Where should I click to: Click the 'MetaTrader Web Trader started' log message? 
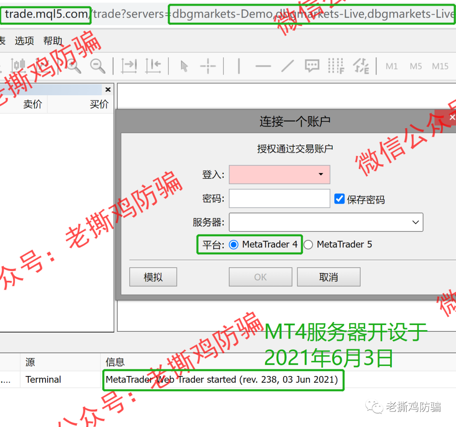coord(222,379)
